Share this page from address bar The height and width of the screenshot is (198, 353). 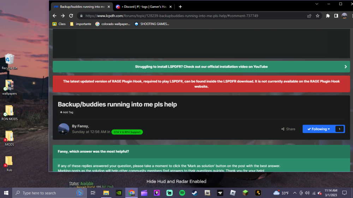309,16
